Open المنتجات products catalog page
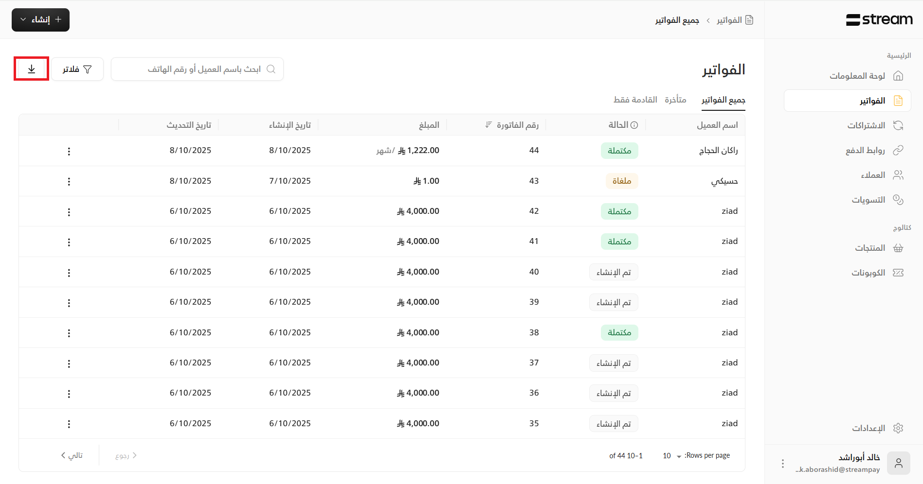This screenshot has width=923, height=484. click(870, 248)
